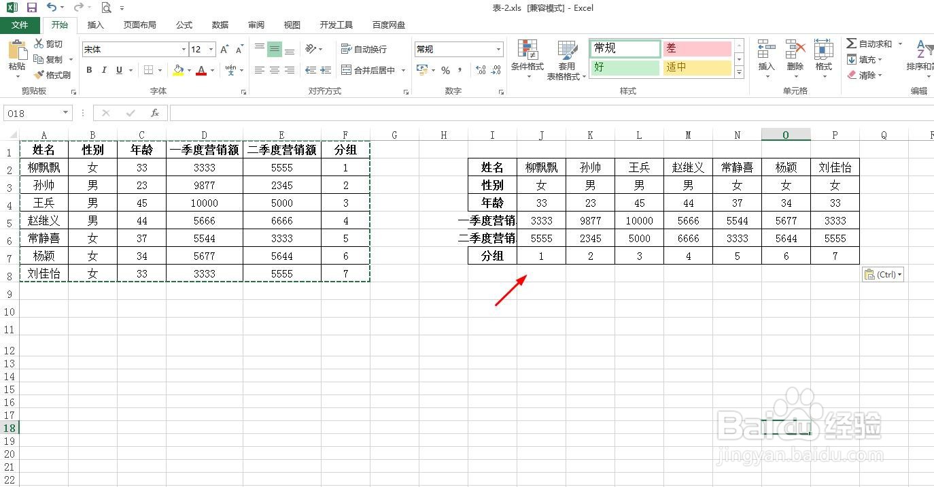The width and height of the screenshot is (934, 487).
Task: Enable Wrap Text
Action: tap(364, 48)
